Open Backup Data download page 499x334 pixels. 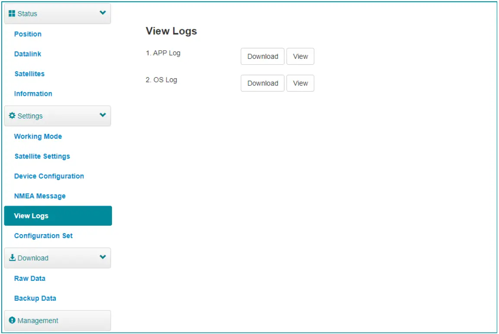tap(35, 299)
